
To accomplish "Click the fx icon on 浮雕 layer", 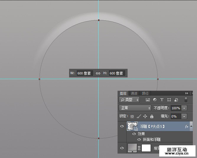I will pyautogui.click(x=186, y=126).
